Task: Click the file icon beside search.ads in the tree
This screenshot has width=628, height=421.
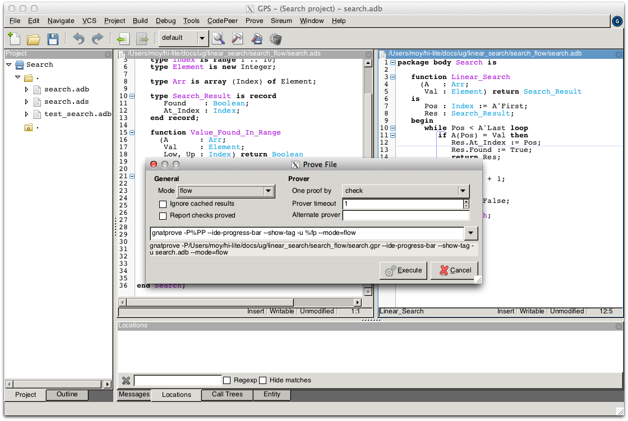Action: click(x=37, y=101)
